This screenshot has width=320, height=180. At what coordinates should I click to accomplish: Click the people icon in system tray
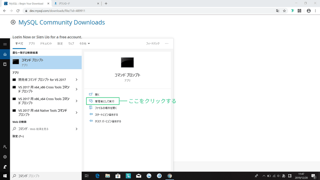pyautogui.click(x=256, y=176)
